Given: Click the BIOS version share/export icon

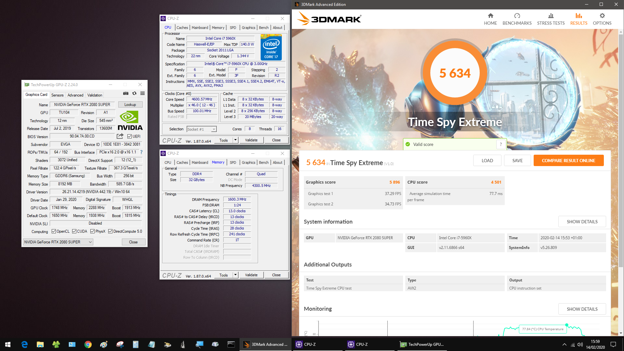Looking at the screenshot, I should tap(120, 136).
